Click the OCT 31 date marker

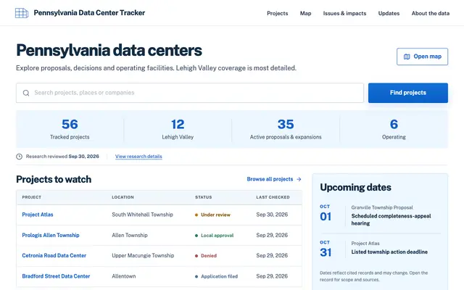[326, 249]
